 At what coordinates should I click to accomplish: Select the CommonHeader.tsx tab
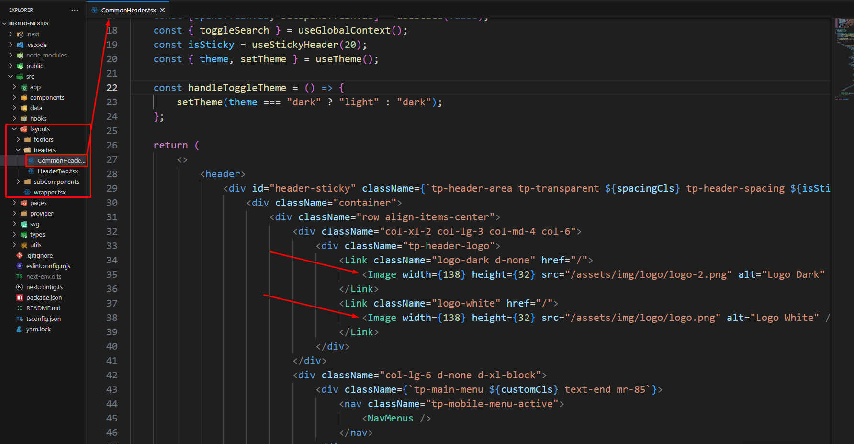click(x=128, y=10)
